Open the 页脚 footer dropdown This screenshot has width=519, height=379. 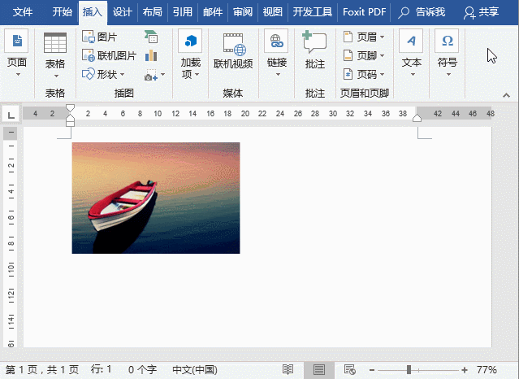tap(364, 55)
